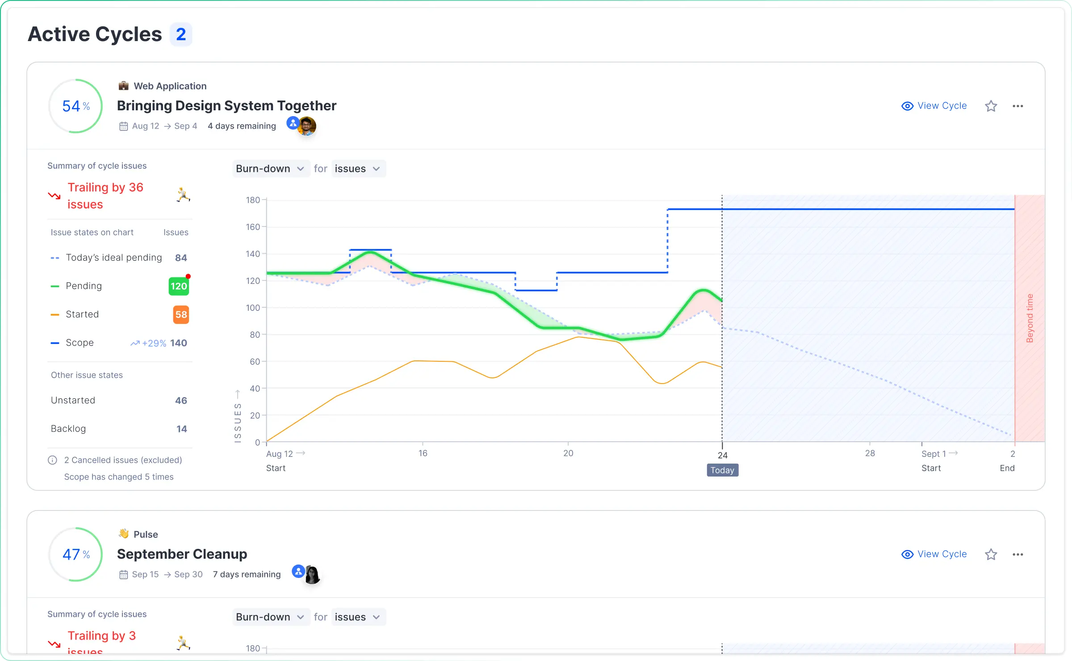This screenshot has width=1072, height=661.
Task: Click the running person icon beside Trailing by 36
Action: coord(183,195)
